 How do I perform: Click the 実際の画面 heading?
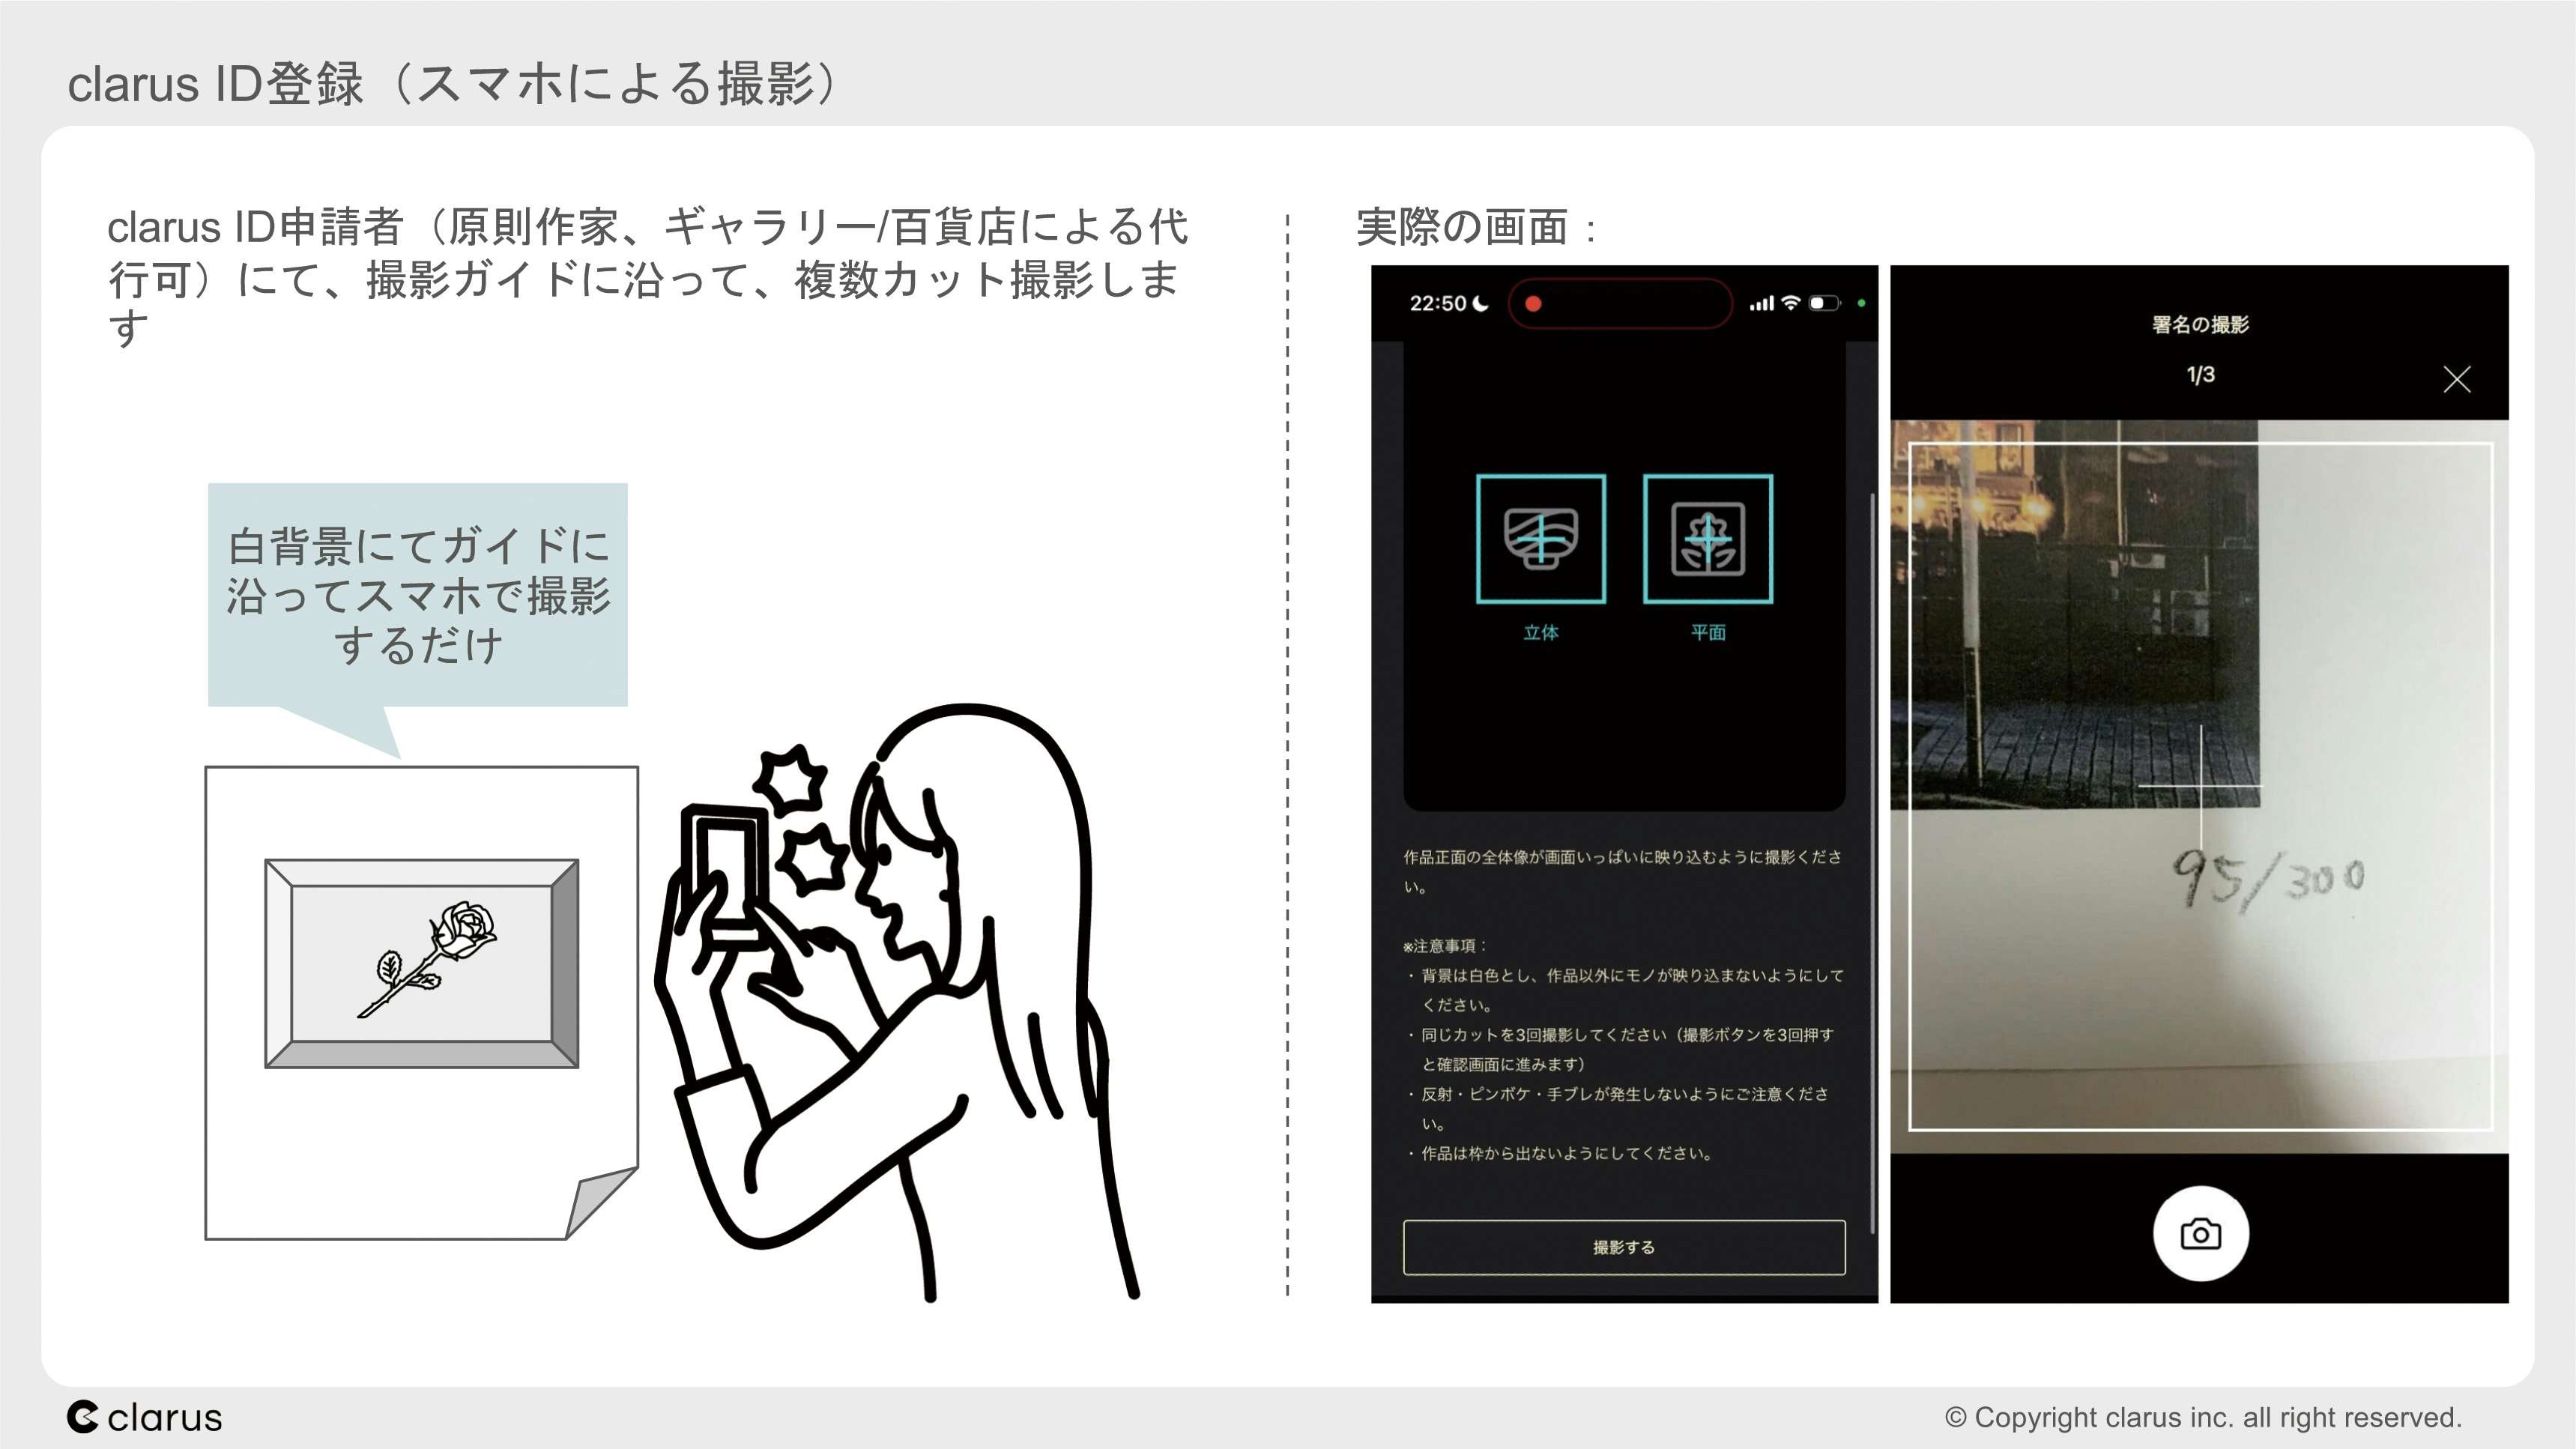(1476, 228)
